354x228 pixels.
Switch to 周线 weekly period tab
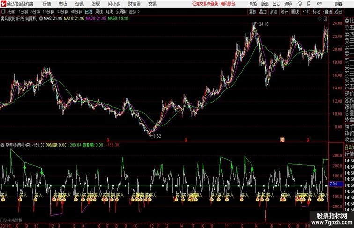[x=99, y=12]
